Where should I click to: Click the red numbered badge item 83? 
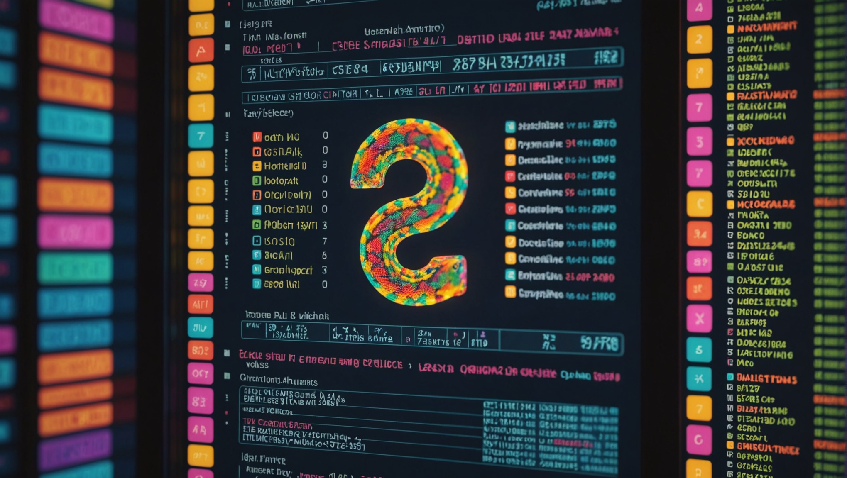(x=201, y=405)
